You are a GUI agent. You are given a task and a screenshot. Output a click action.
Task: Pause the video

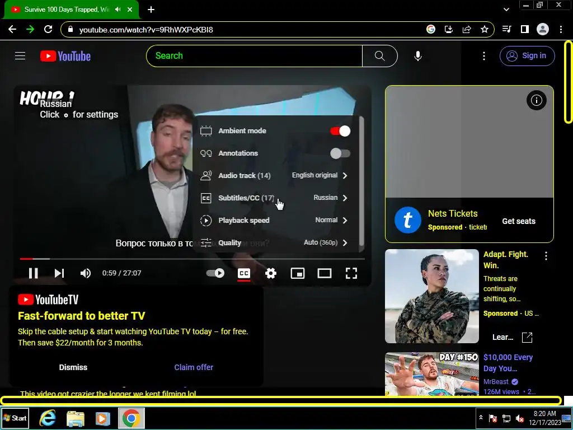click(x=33, y=273)
